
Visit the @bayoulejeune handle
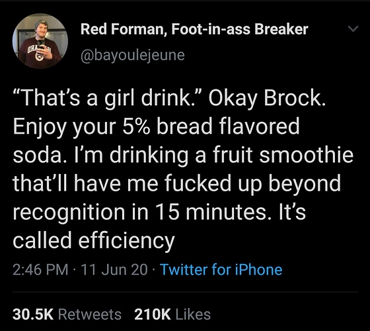133,56
